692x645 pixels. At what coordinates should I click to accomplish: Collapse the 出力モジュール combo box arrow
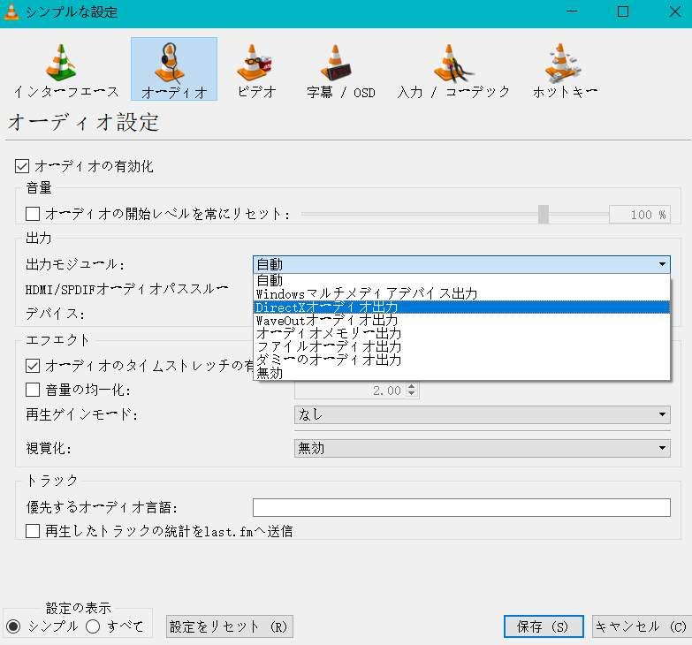coord(662,264)
